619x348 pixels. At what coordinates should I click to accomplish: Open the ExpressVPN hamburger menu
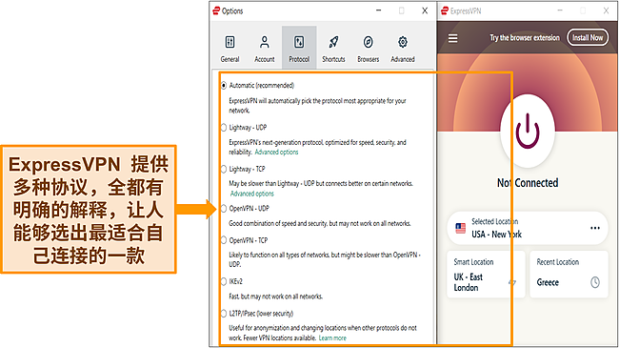[x=452, y=38]
